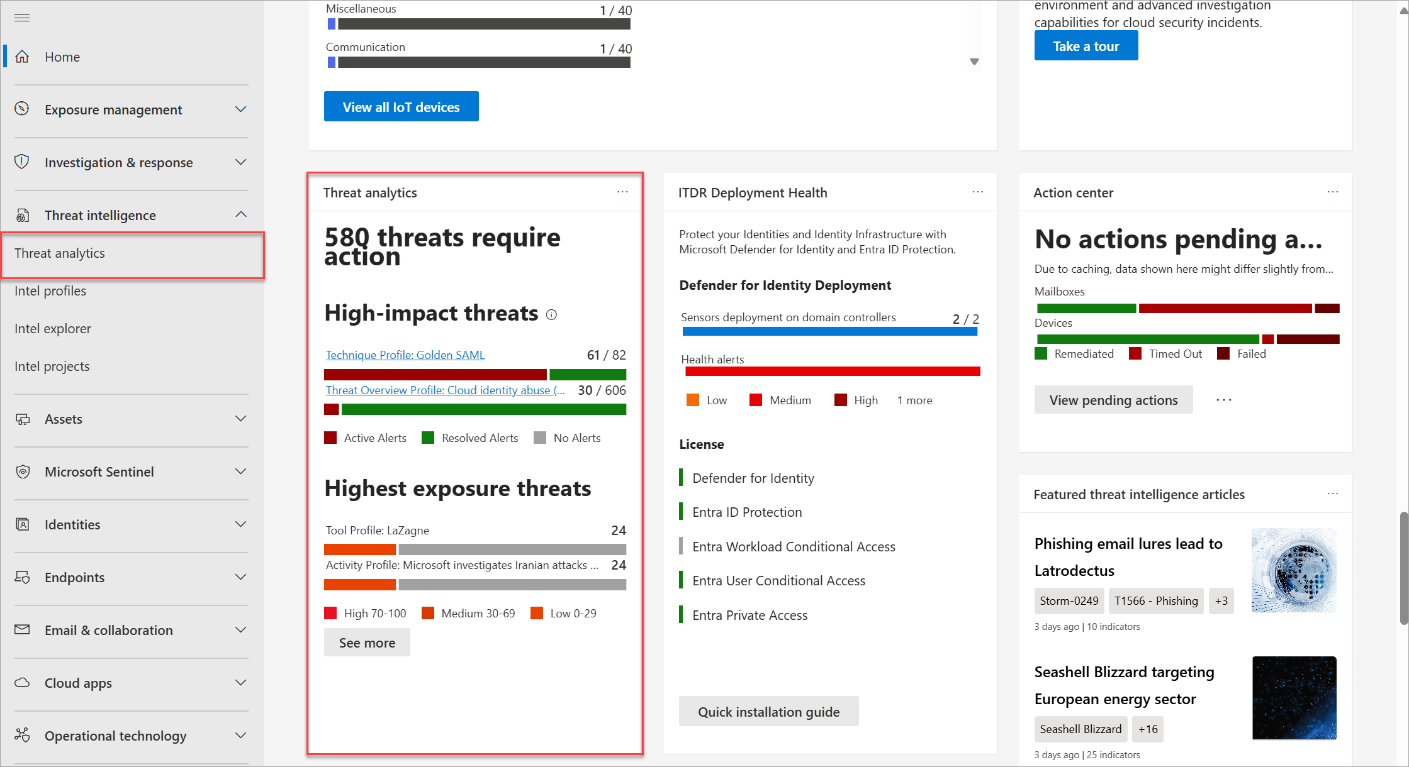Open Technique Profile: Golden SAML link
Image resolution: width=1409 pixels, height=767 pixels.
[x=405, y=355]
